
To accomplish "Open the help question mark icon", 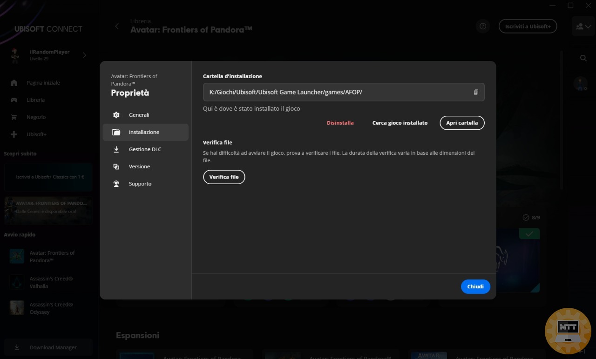I will [x=483, y=27].
